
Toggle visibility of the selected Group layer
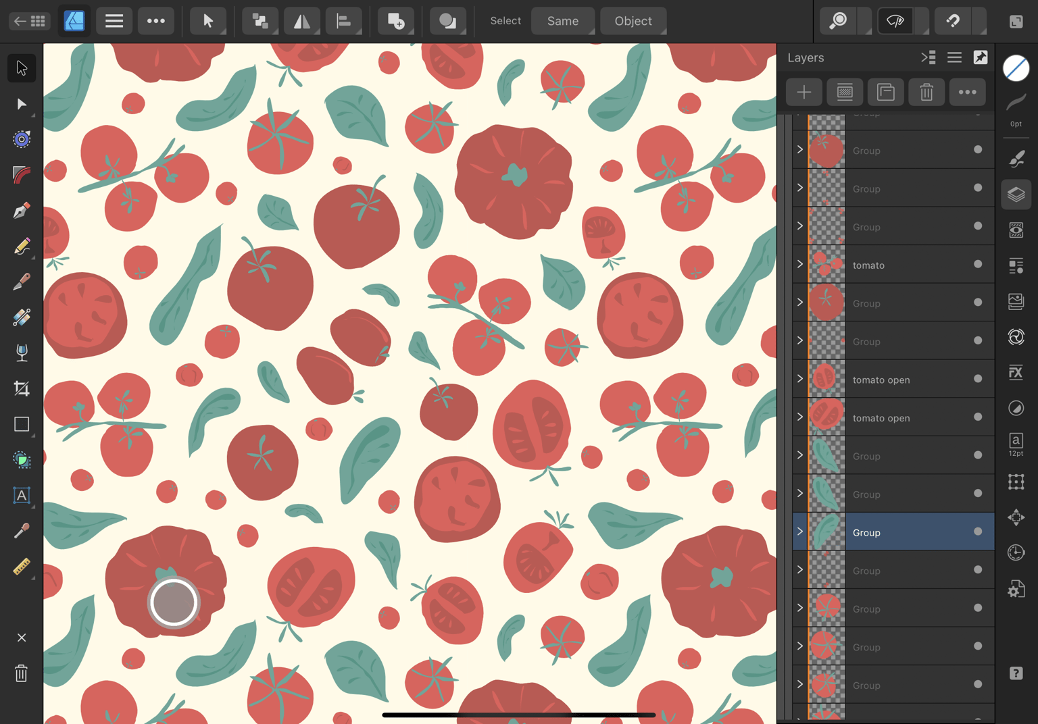(978, 532)
